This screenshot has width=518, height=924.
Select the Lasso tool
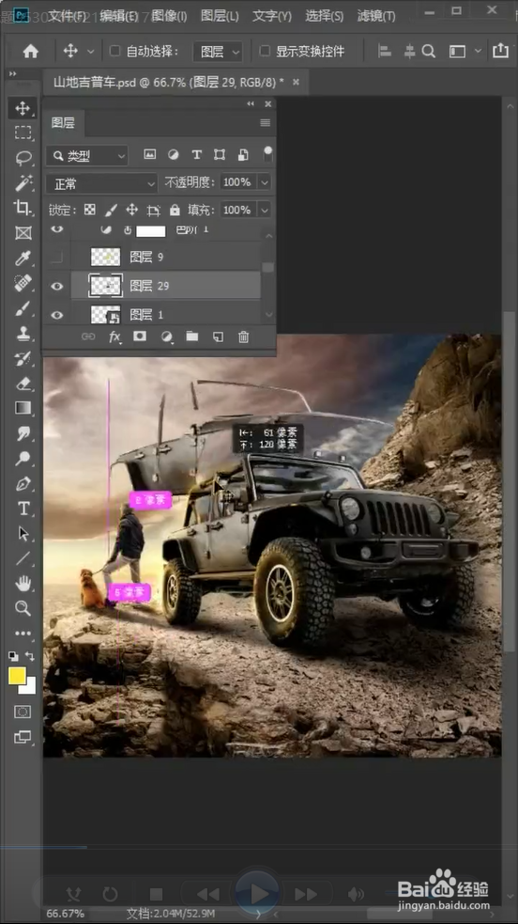pos(23,158)
